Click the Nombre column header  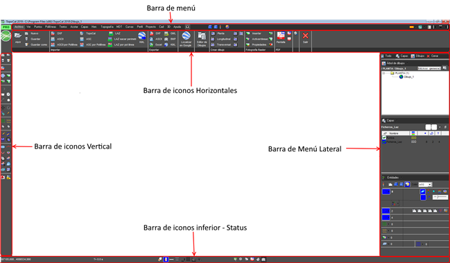click(396, 133)
